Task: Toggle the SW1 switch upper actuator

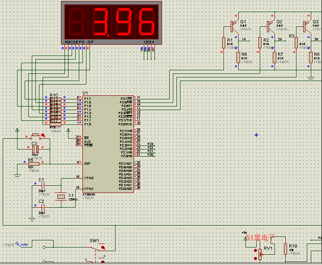Action: 103,247
